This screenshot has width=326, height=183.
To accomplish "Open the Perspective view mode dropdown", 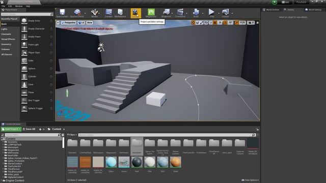I will [69, 22].
